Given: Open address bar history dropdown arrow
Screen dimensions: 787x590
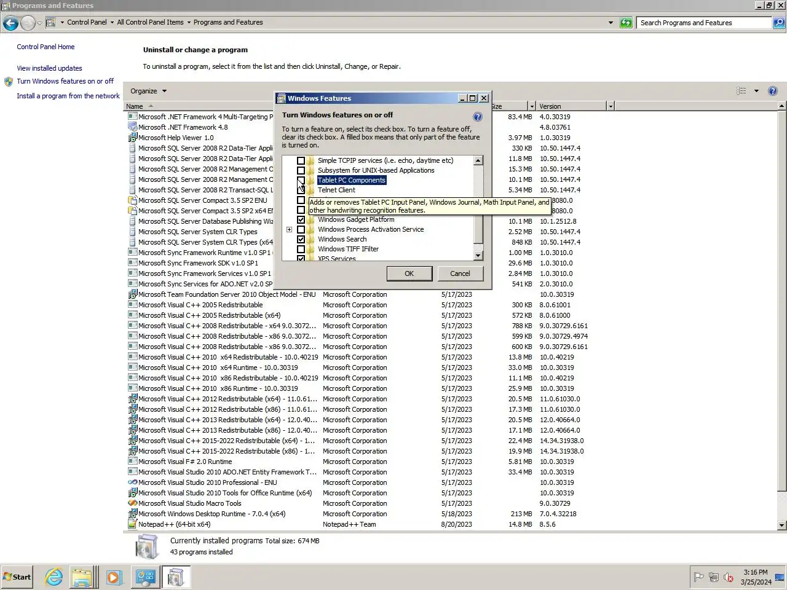Looking at the screenshot, I should (611, 23).
